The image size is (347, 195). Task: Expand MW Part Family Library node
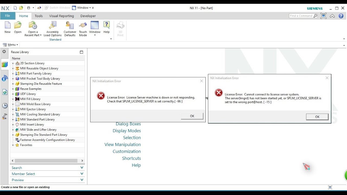coord(13,74)
